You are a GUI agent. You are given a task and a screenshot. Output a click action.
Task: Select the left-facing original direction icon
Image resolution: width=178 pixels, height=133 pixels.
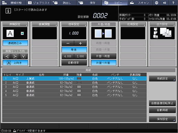(x=7, y=56)
